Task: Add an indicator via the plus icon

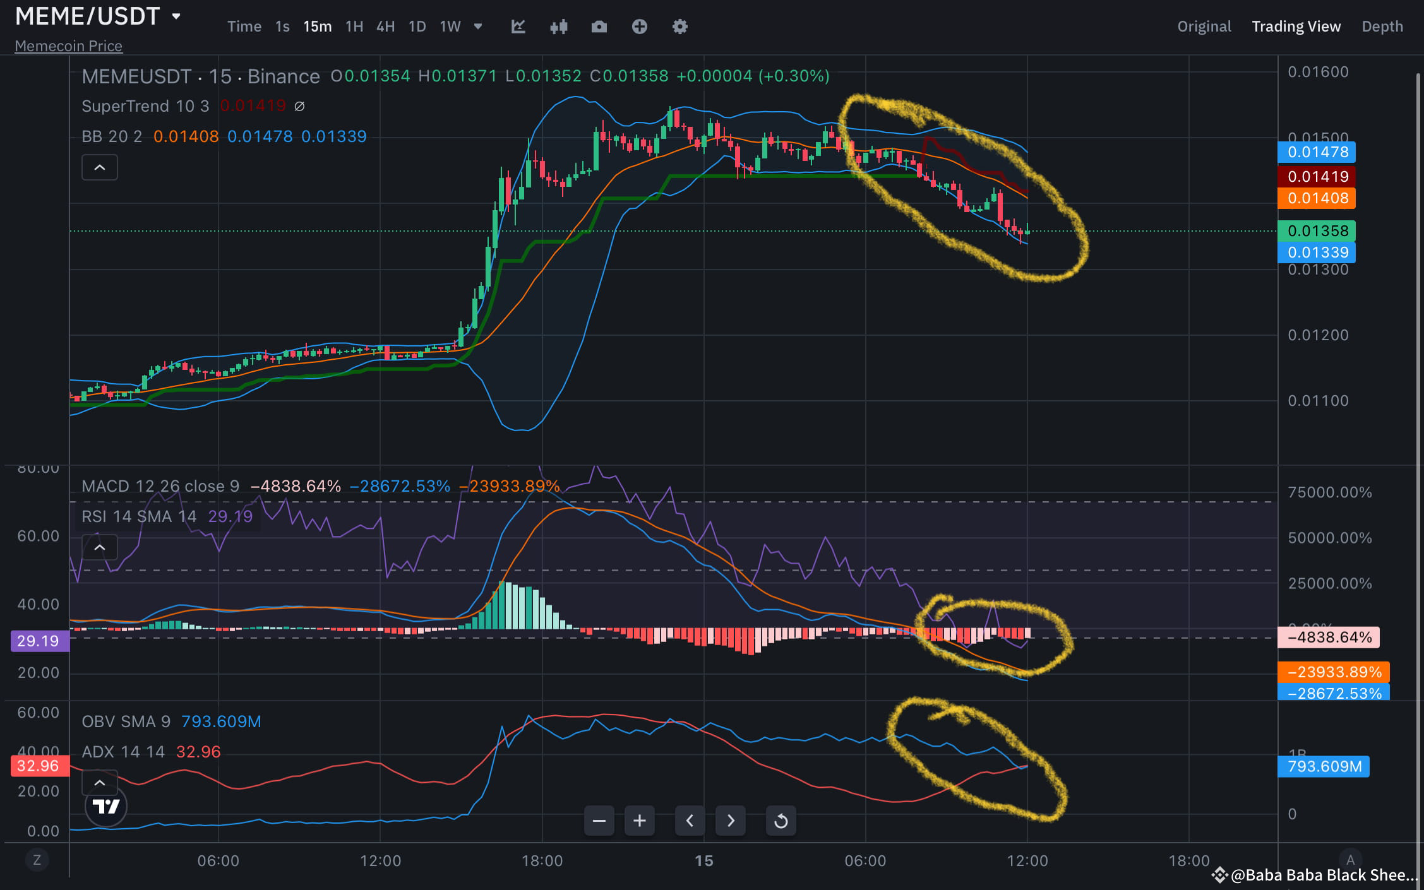Action: tap(640, 27)
